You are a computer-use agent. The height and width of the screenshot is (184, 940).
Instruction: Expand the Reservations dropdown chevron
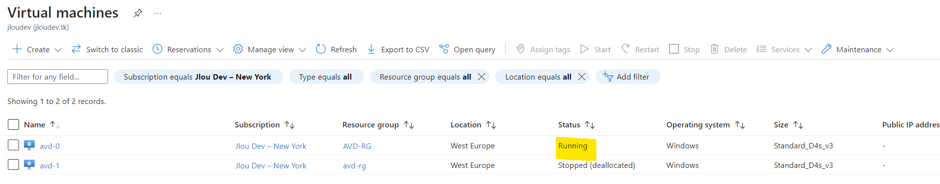click(x=220, y=50)
